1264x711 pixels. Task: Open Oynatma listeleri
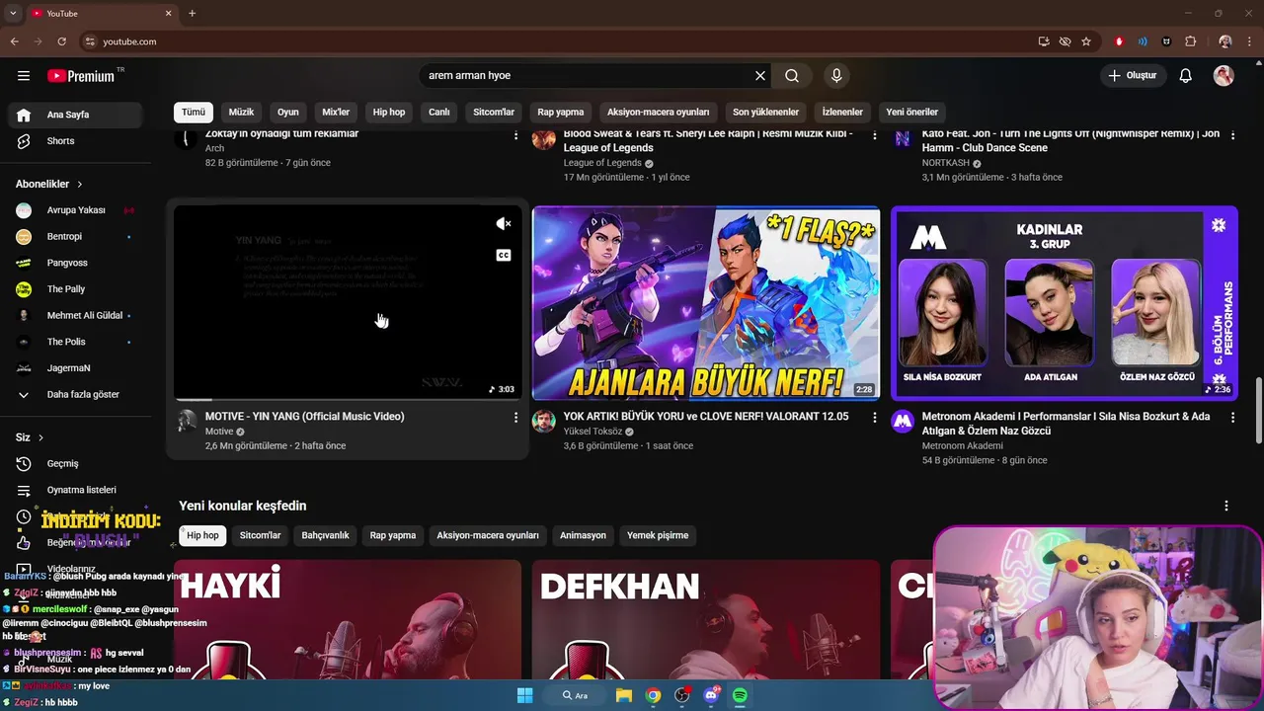pyautogui.click(x=75, y=490)
